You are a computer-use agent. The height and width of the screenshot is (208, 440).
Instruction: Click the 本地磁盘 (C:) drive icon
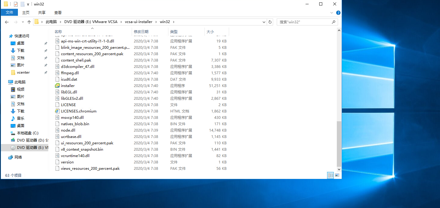coord(13,133)
